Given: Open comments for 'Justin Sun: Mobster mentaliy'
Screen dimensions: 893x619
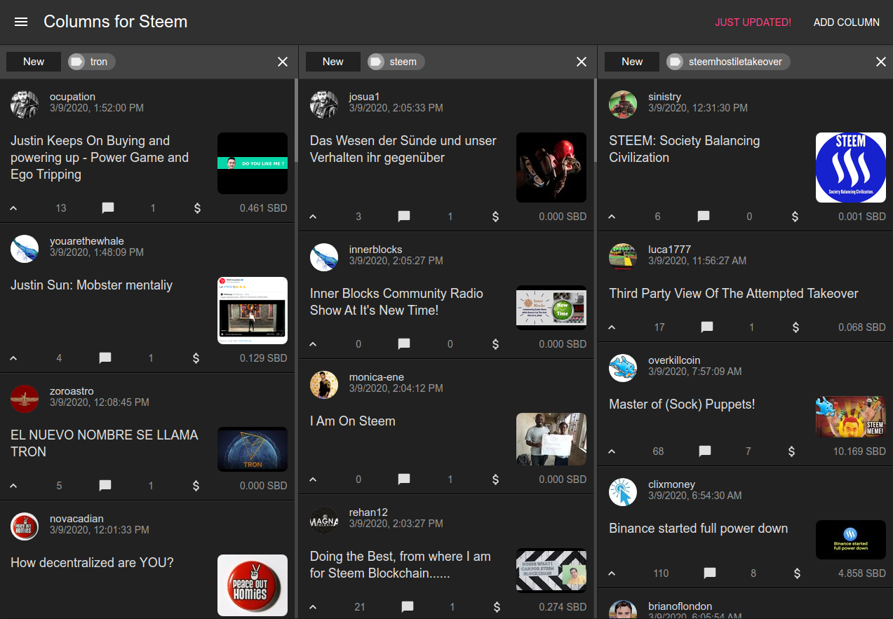Looking at the screenshot, I should (x=105, y=358).
